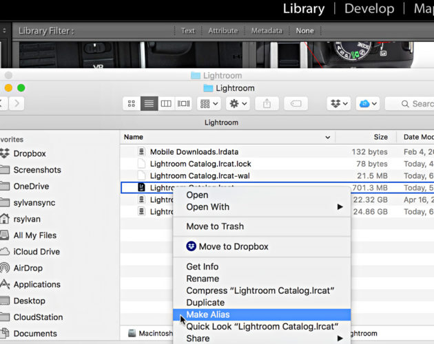Click the 701.3 MB size cell
Screen dimensions: 434x344
(370, 188)
